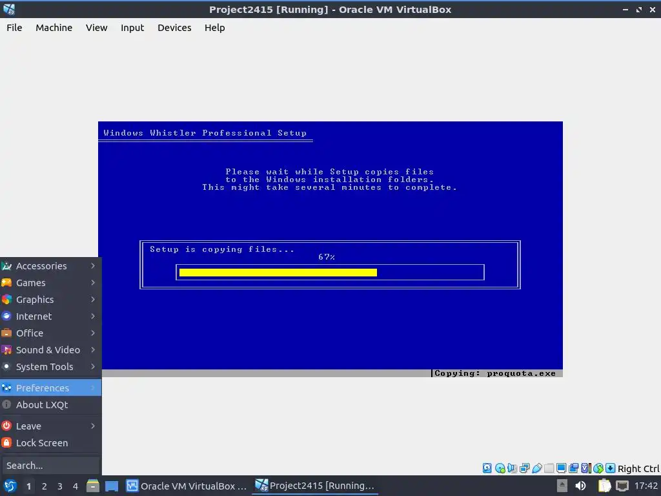Switch to Oracle VM VirtualBox taskbar window

point(187,486)
